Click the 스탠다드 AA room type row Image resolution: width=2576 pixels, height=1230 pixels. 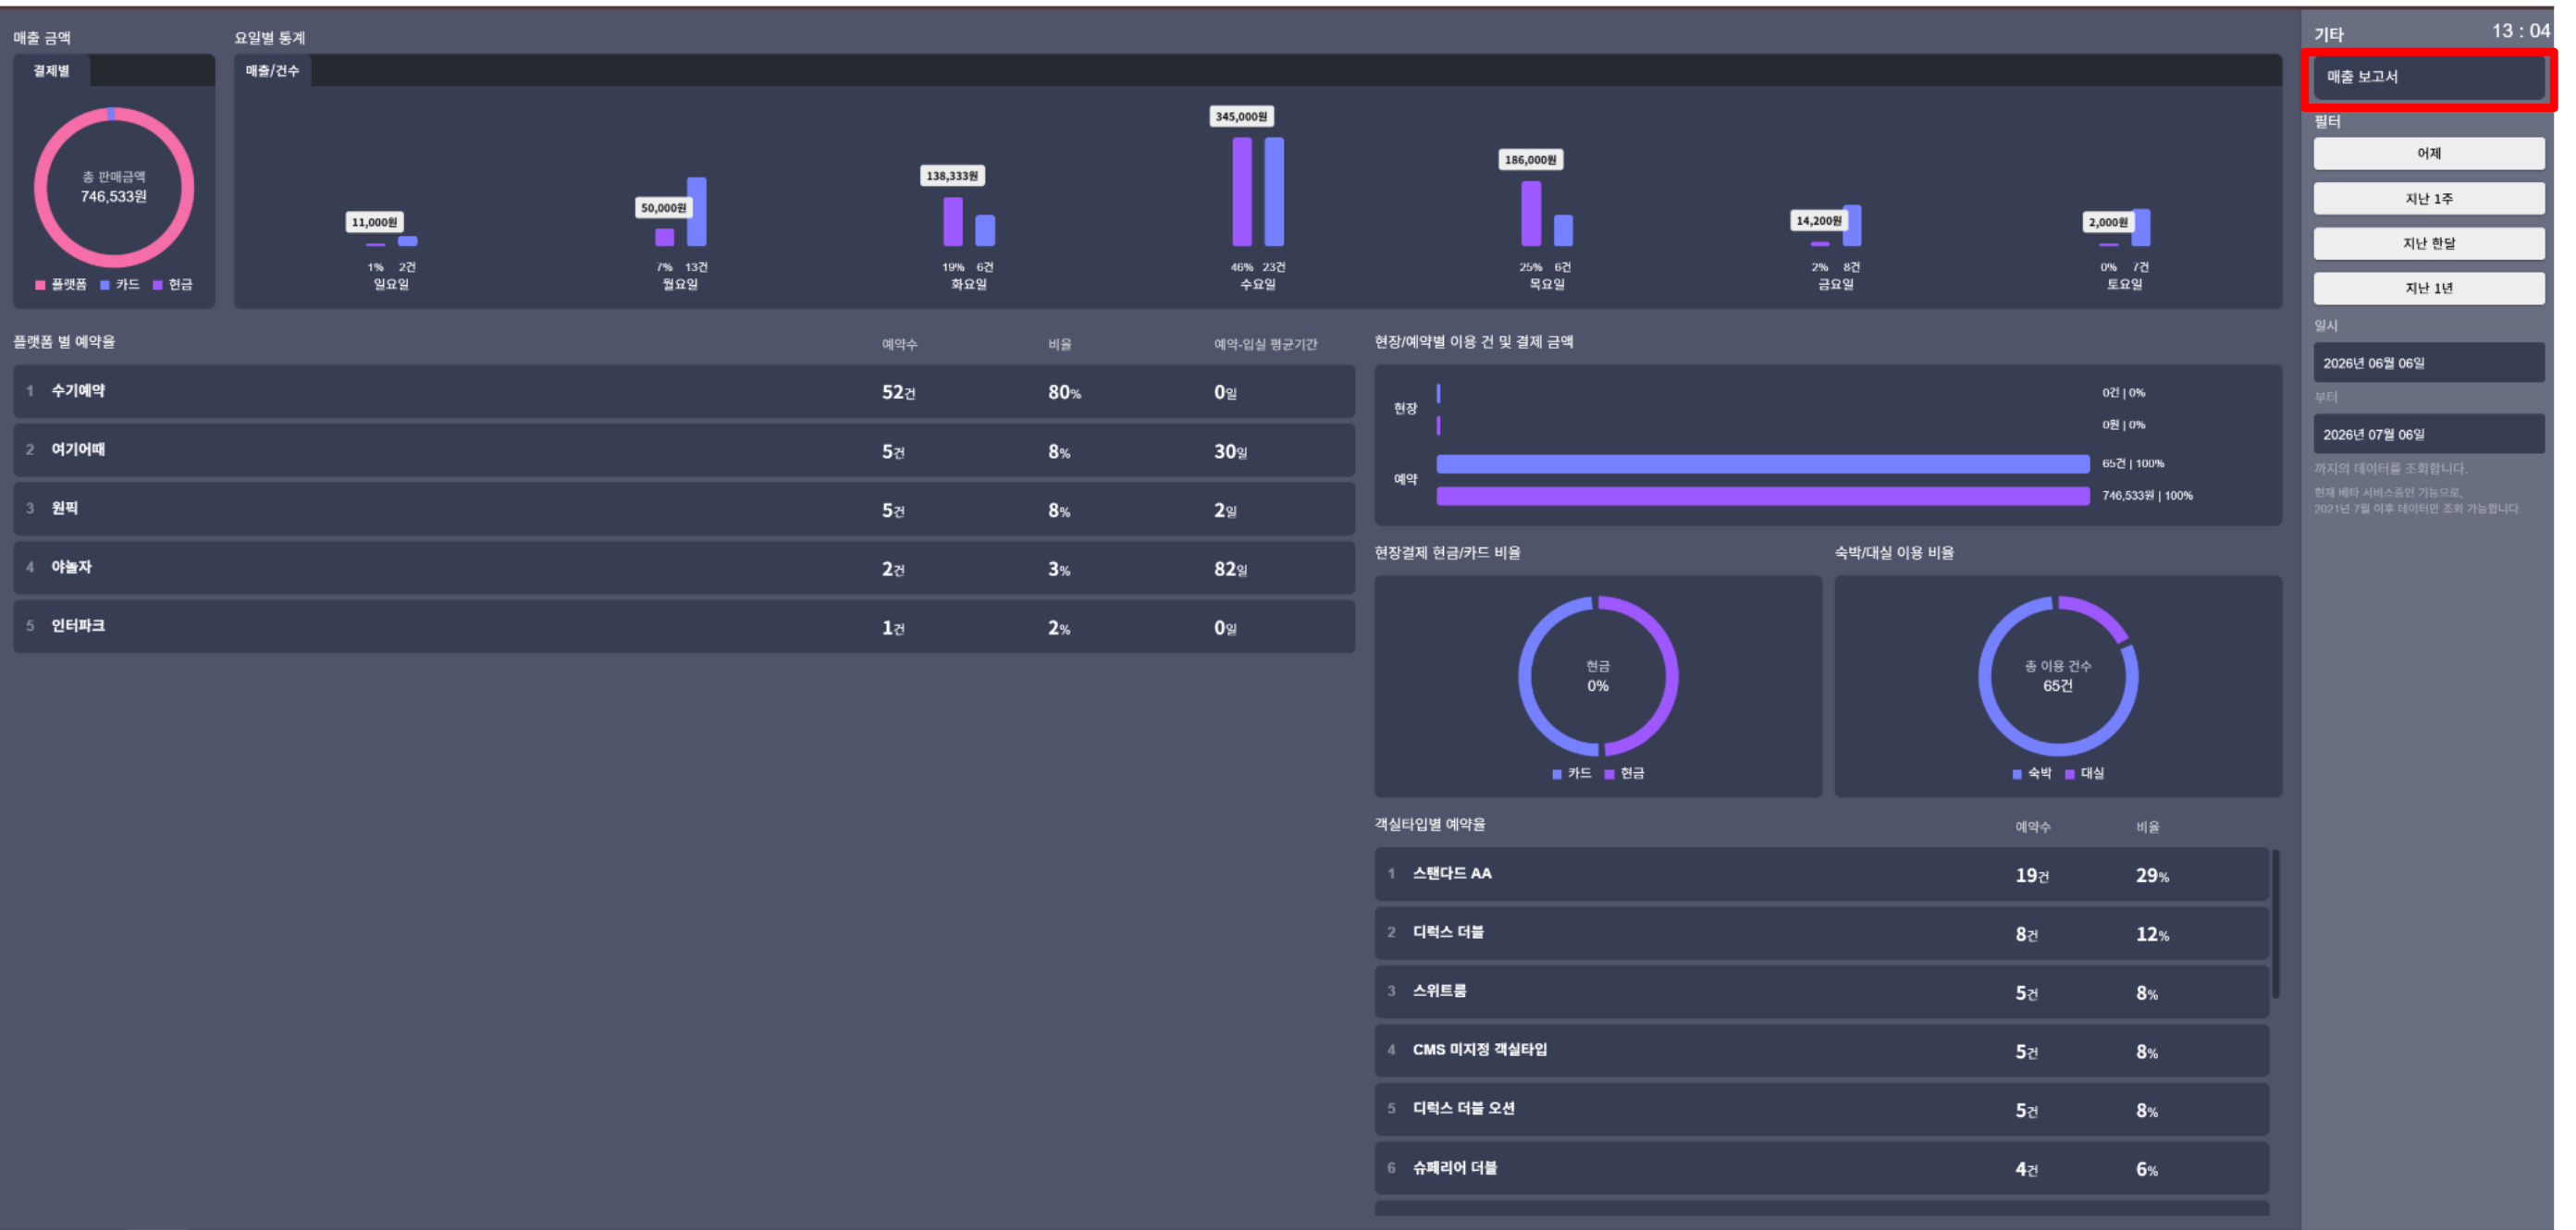[1821, 874]
